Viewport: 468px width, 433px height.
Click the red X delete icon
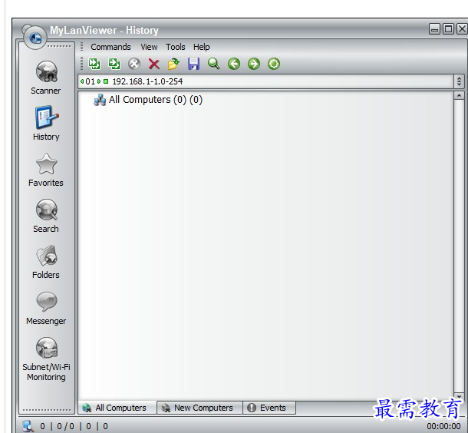(154, 64)
